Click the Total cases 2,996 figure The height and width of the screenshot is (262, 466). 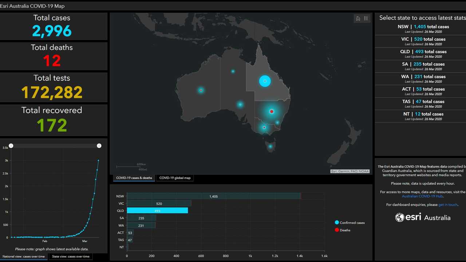(52, 31)
